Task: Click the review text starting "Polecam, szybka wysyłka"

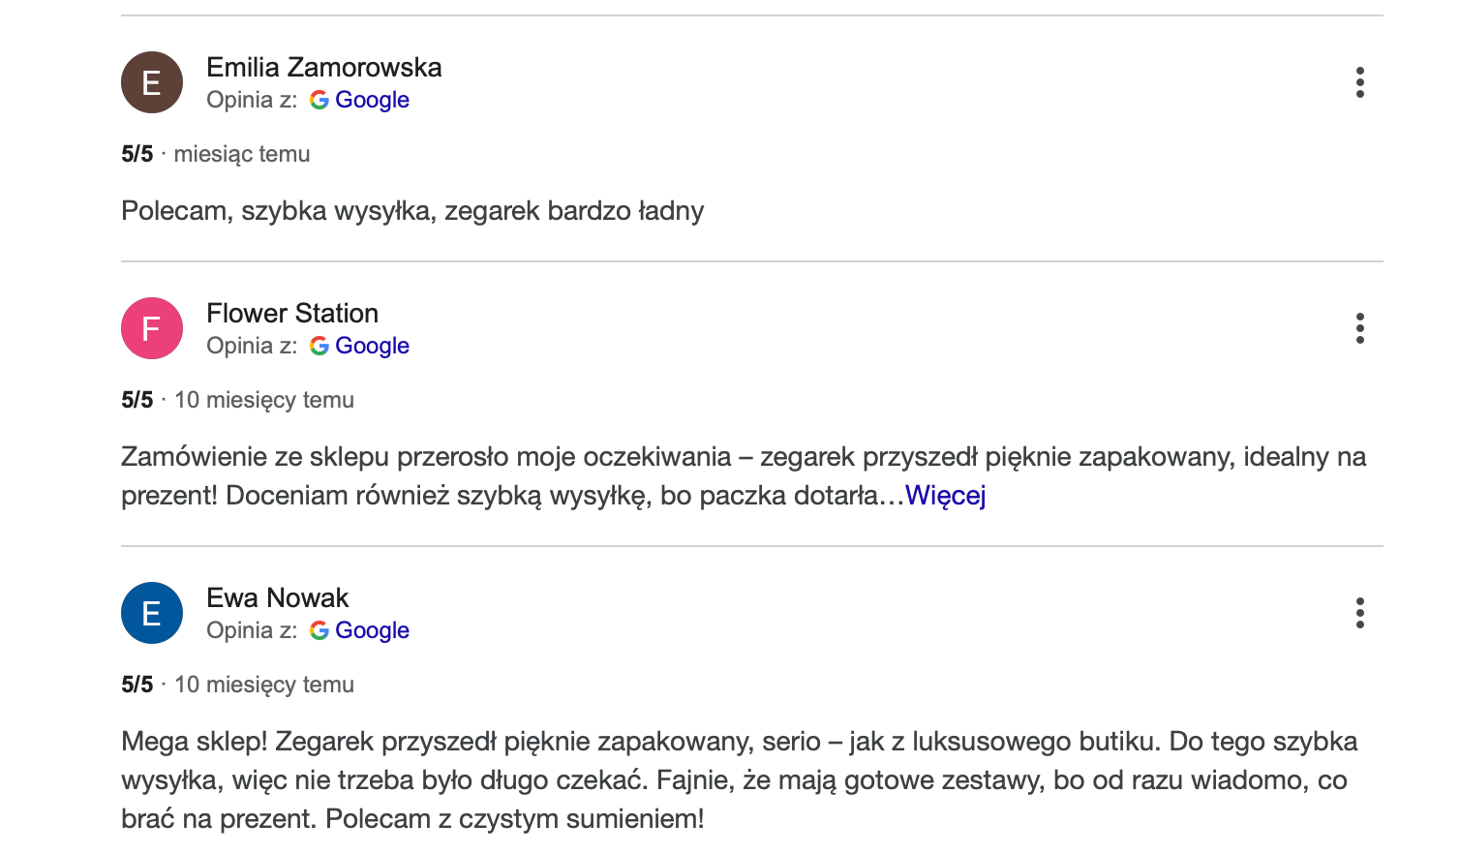Action: [412, 211]
